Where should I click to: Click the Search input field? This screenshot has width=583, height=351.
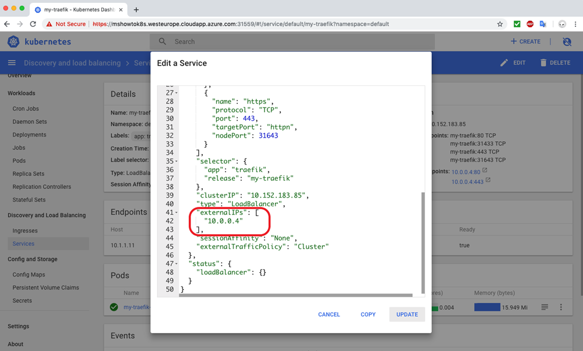tap(292, 42)
